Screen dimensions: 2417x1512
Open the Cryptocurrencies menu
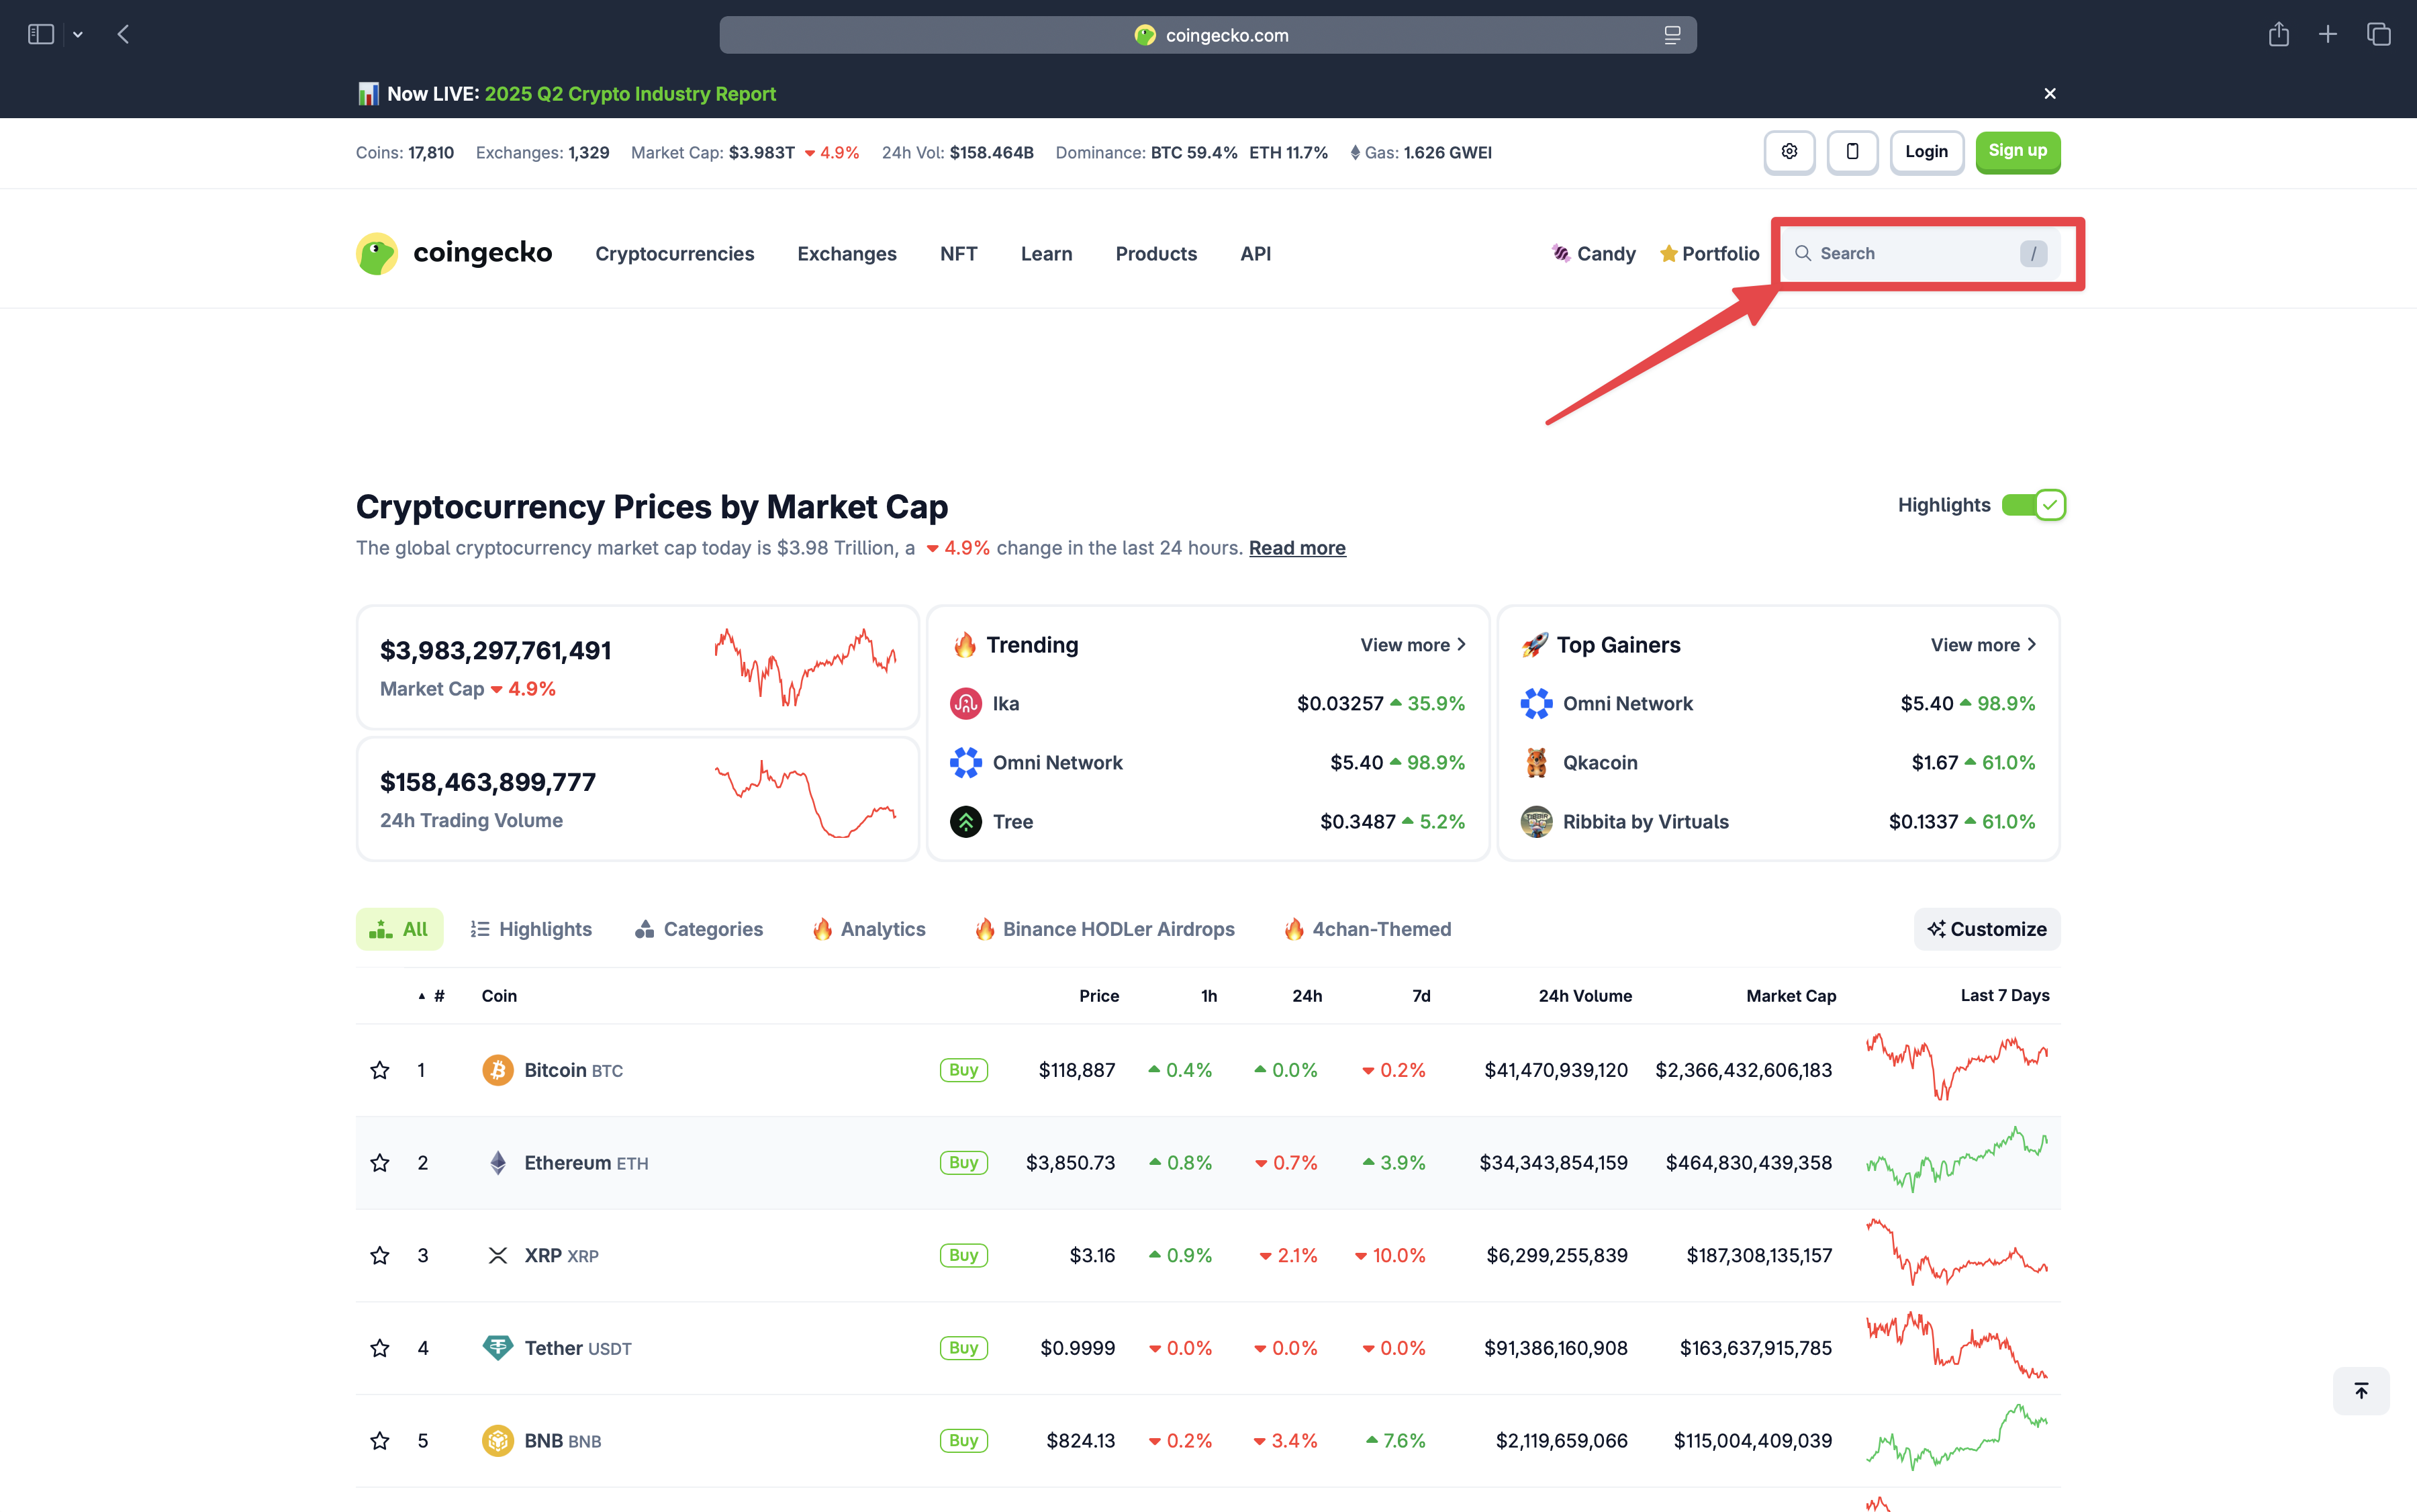[x=674, y=253]
